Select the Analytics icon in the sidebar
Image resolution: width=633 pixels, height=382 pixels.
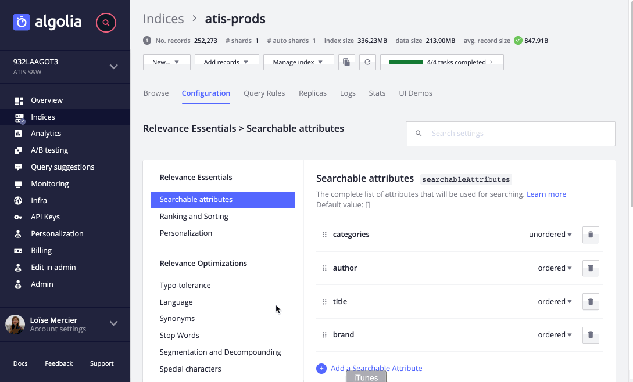click(18, 133)
